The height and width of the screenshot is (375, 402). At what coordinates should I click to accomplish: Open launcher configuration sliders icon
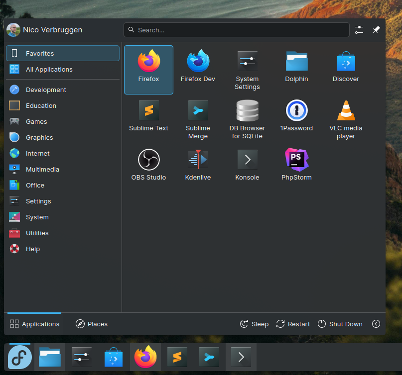[359, 30]
